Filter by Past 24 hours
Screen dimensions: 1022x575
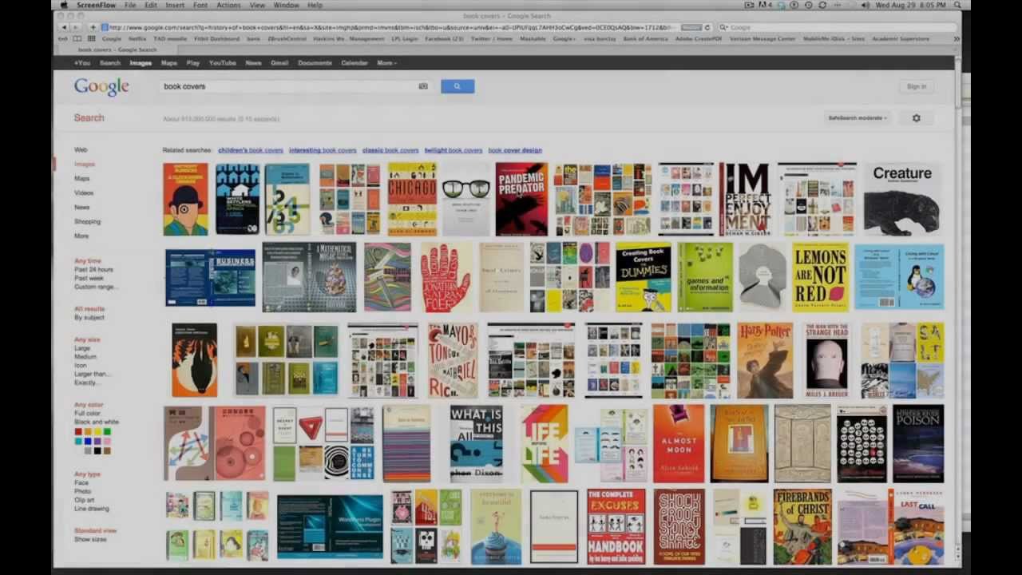click(x=93, y=270)
